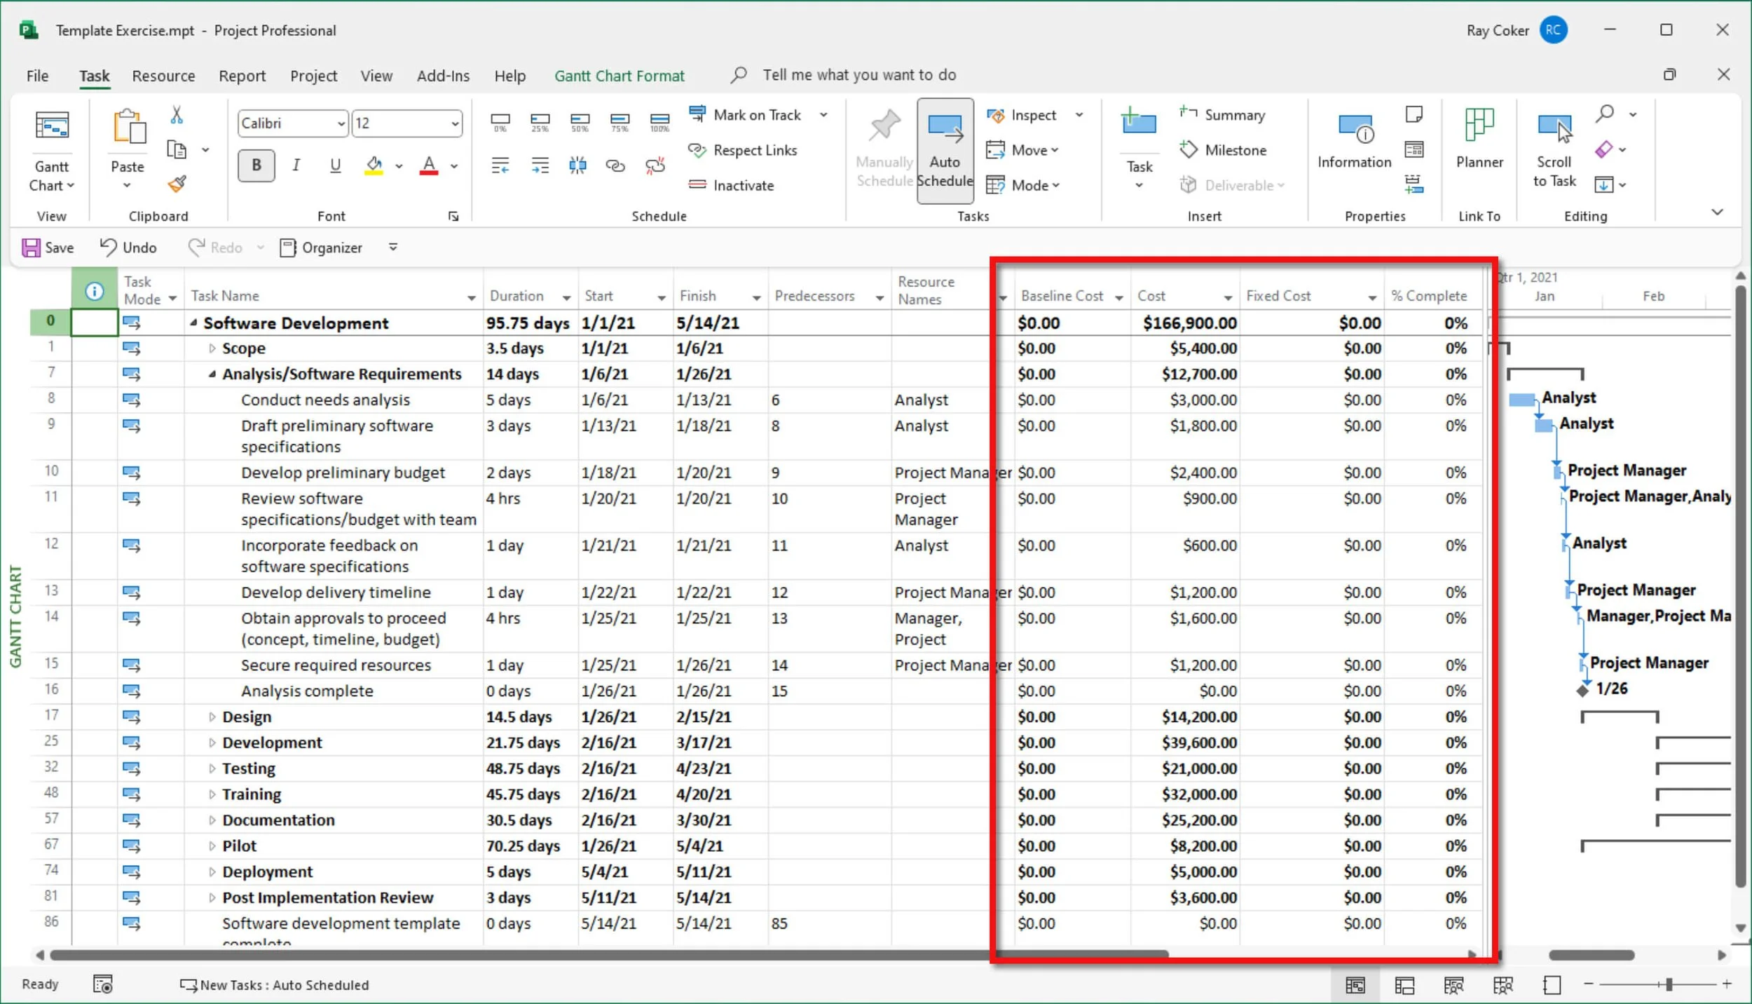Viewport: 1752px width, 1004px height.
Task: Toggle Bold formatting
Action: 256,165
